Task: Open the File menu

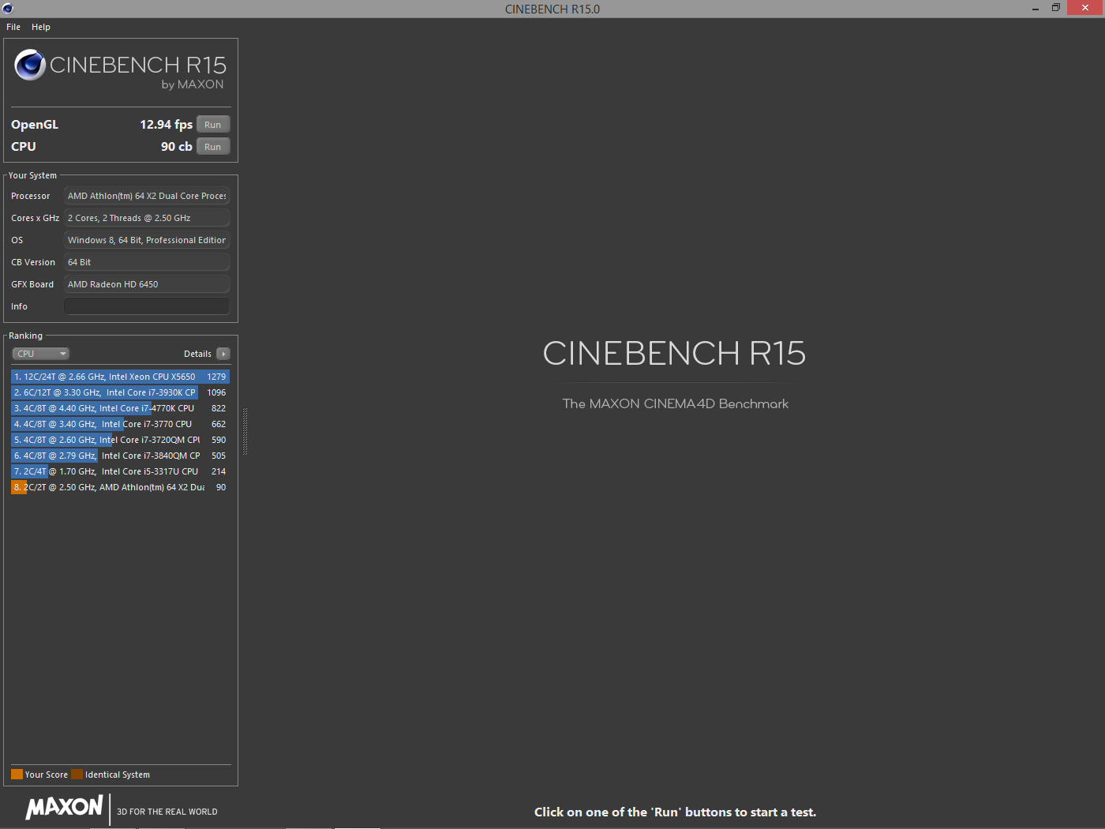Action: 13,27
